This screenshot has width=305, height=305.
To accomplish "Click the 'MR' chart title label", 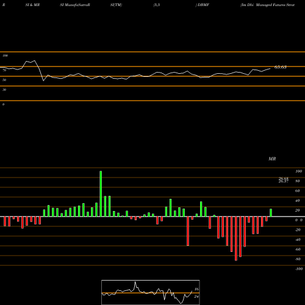I will coord(272,159).
